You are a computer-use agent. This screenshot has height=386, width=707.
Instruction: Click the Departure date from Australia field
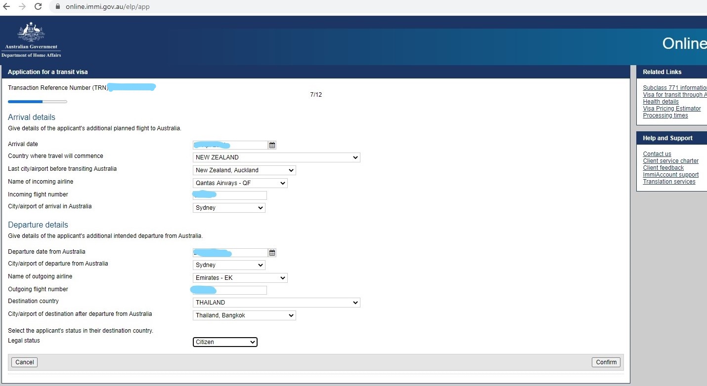click(230, 253)
